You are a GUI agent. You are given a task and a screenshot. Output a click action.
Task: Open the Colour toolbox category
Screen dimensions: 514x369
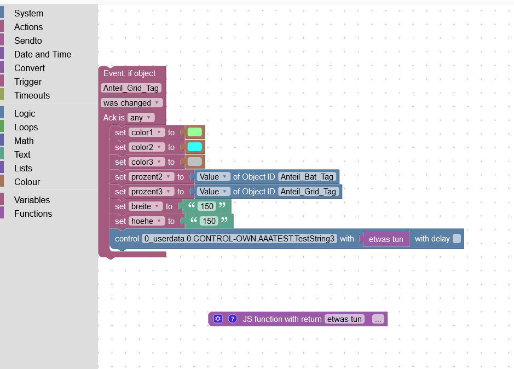coord(27,182)
